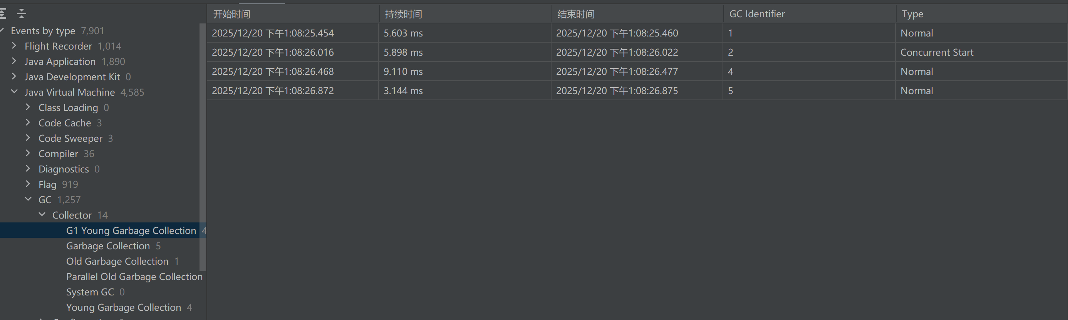Expand the Flight Recorder node
The height and width of the screenshot is (320, 1068).
(x=14, y=45)
